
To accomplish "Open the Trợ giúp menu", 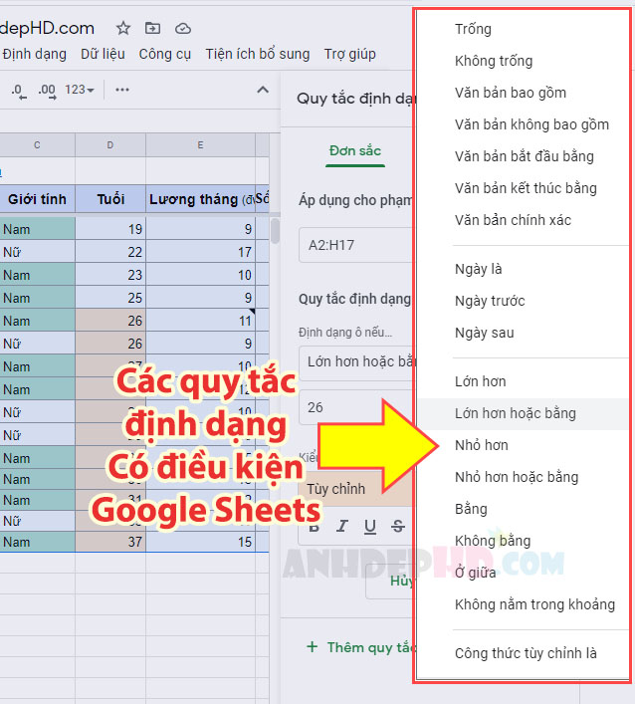I will click(350, 55).
